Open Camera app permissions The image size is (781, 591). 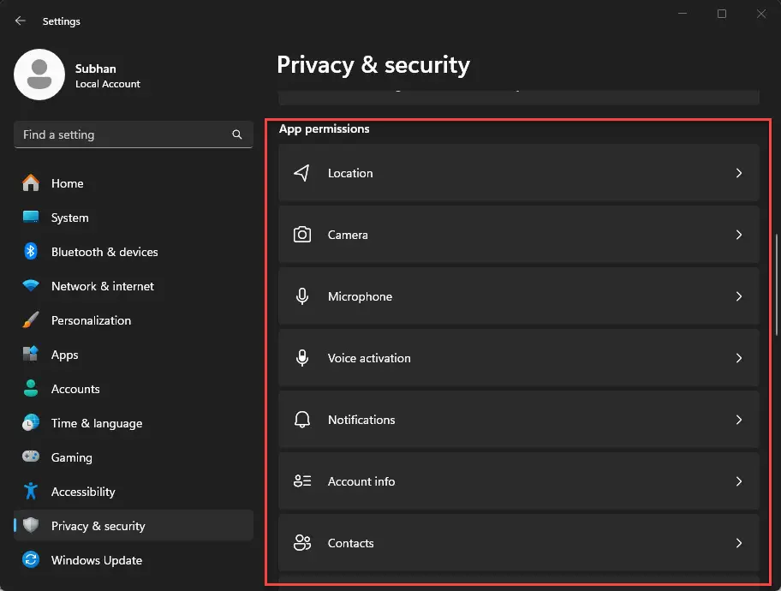coord(518,235)
